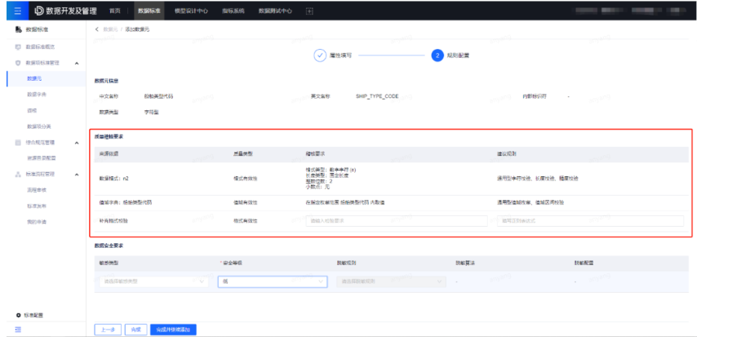This screenshot has width=741, height=341.
Task: Click the 字符型 data type value
Action: coord(152,113)
